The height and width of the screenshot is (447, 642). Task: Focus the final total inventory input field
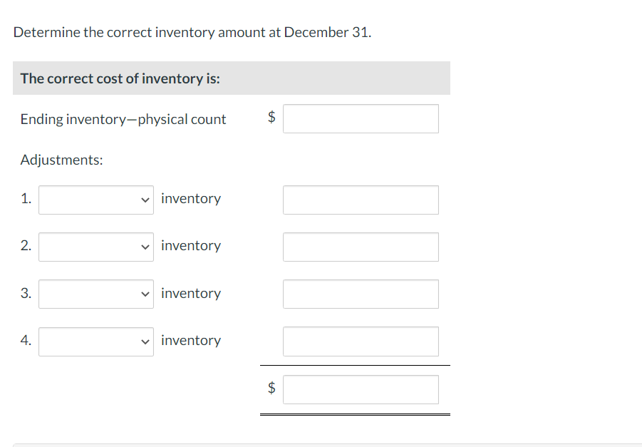[361, 389]
